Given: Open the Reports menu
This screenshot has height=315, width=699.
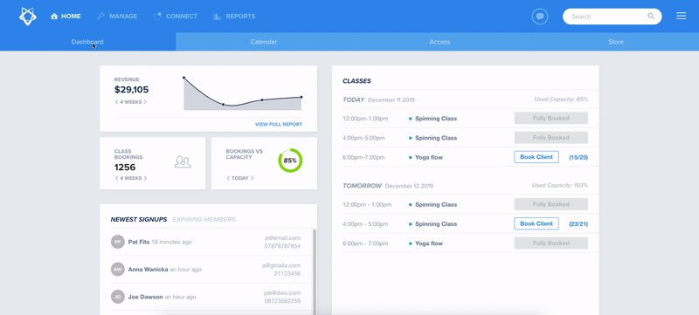Looking at the screenshot, I should tap(234, 16).
